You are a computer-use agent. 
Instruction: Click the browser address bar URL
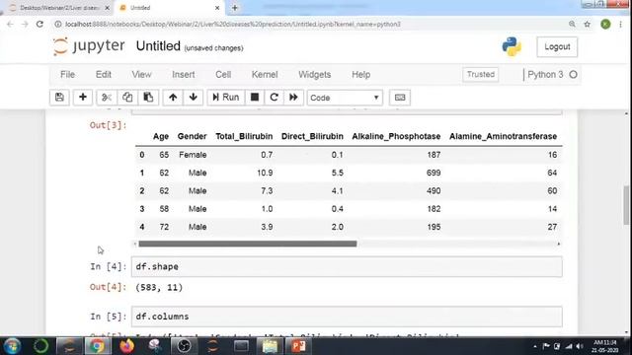[233, 24]
